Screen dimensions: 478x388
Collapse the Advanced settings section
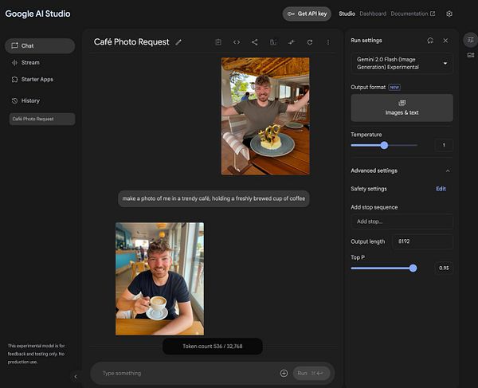tap(448, 170)
